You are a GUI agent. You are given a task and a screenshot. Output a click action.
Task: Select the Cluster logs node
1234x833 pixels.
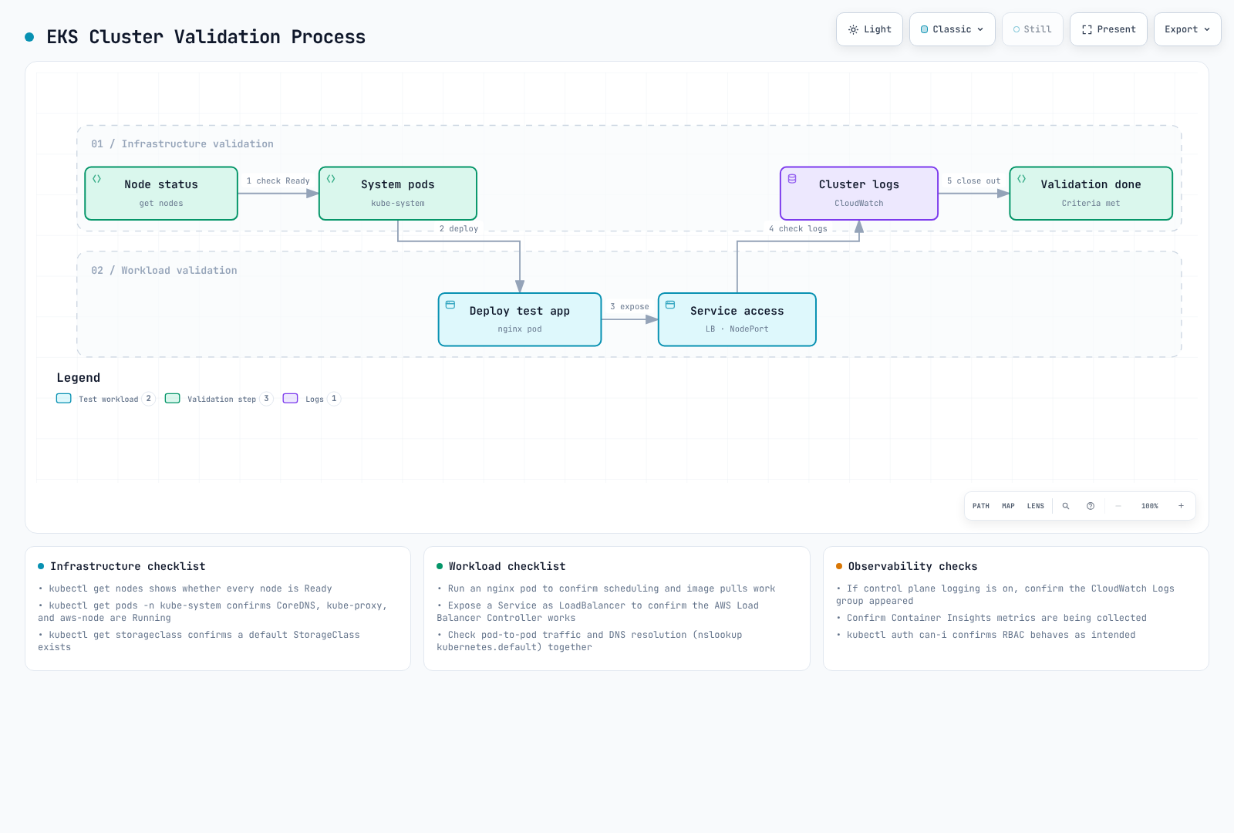click(859, 194)
